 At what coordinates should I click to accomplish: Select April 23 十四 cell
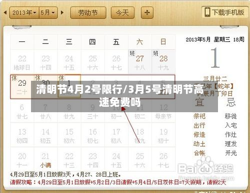(46, 62)
